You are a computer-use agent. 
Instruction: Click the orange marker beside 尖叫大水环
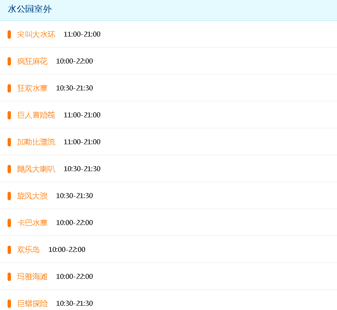pos(9,34)
